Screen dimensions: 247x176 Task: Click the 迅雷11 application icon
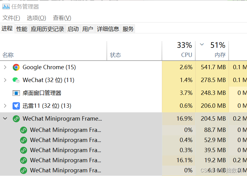[x=16, y=106]
